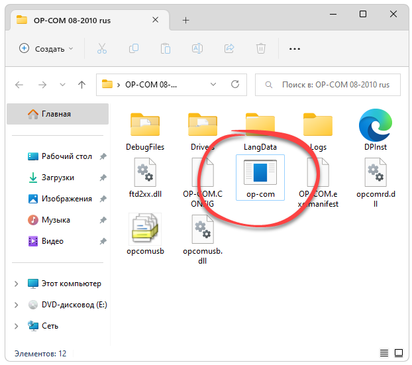Unpin Рабочий стол using its pin icon
Image resolution: width=412 pixels, height=365 pixels.
pos(103,156)
